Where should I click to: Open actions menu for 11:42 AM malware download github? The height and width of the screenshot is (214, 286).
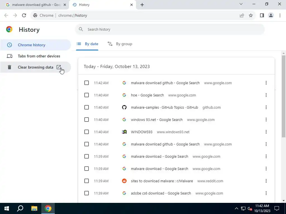coord(266,83)
